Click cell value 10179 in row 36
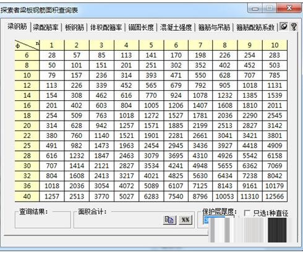 275,186
